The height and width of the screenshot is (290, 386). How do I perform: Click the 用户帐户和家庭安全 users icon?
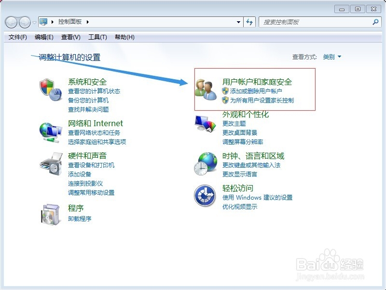click(206, 89)
